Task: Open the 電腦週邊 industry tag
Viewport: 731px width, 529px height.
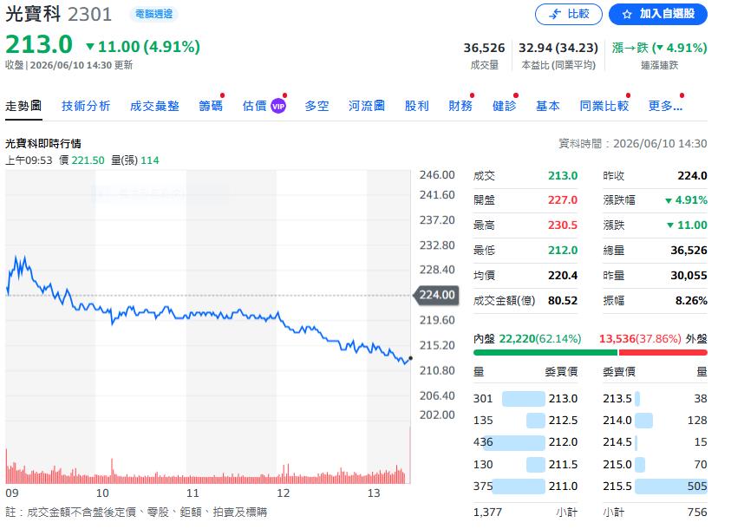Action: (153, 14)
